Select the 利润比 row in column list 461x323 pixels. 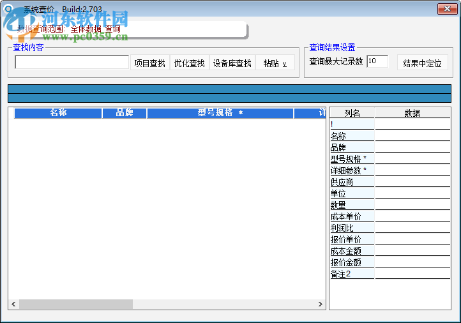click(352, 227)
